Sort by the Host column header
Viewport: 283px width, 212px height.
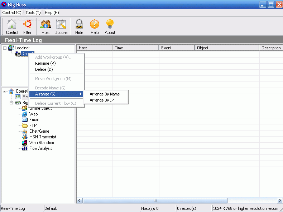95,48
